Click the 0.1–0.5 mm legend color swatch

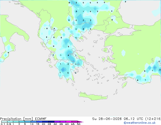pyautogui.click(x=4, y=122)
